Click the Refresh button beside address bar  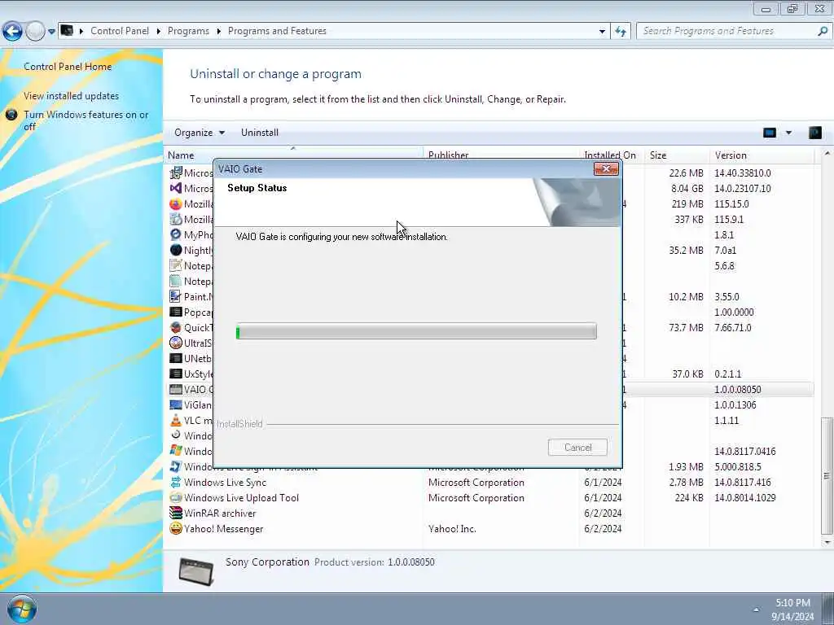tap(621, 32)
